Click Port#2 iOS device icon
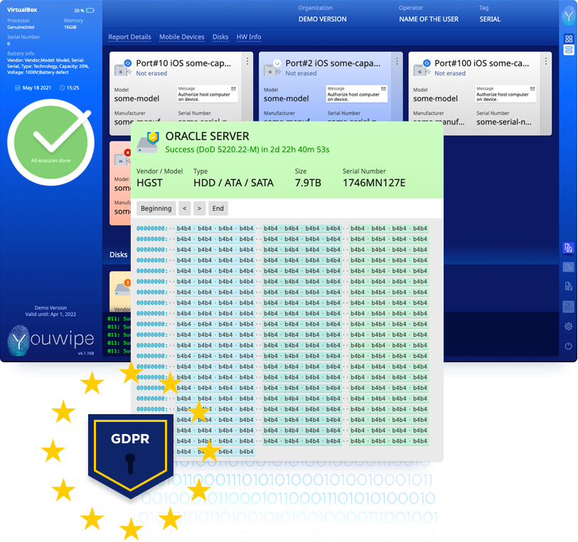The height and width of the screenshot is (542, 578). click(271, 70)
